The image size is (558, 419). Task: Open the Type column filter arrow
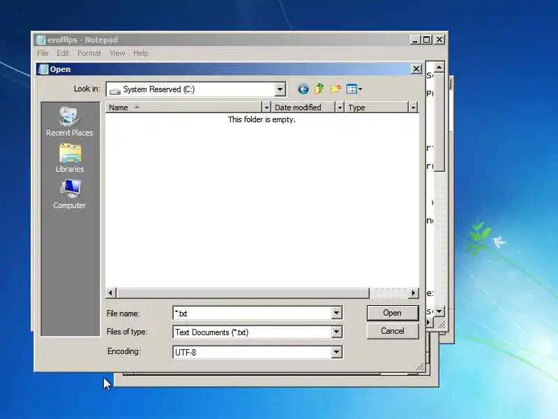[413, 108]
